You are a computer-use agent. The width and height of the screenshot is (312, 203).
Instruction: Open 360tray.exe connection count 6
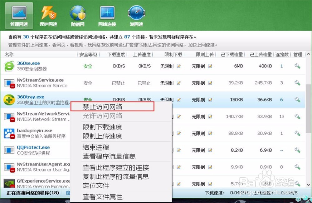[281, 100]
